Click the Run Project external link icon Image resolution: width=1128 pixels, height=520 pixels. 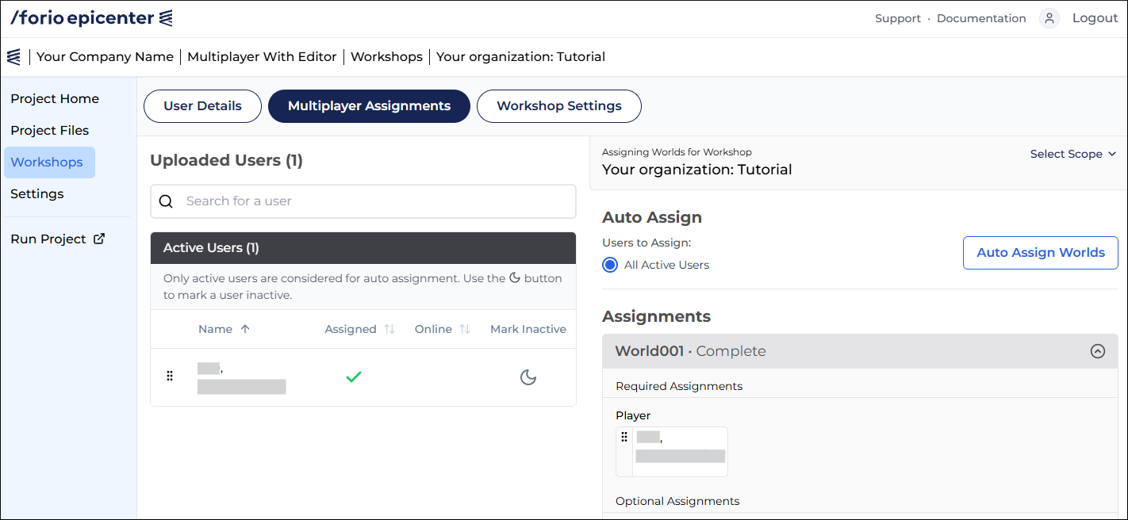point(98,239)
